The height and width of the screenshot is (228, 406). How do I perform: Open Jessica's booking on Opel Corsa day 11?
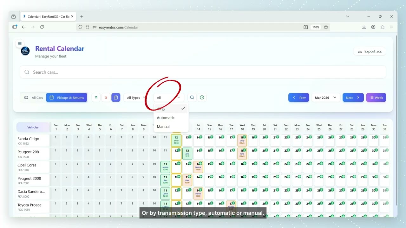click(x=165, y=167)
